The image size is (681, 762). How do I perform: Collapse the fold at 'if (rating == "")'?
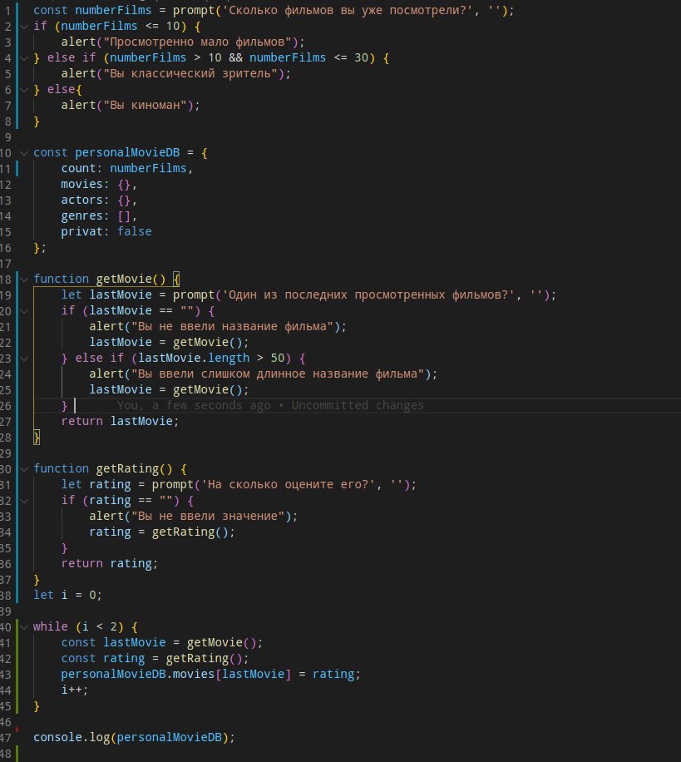pyautogui.click(x=24, y=501)
